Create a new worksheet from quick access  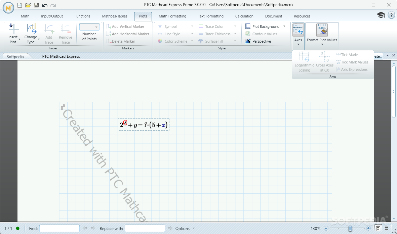(x=20, y=5)
